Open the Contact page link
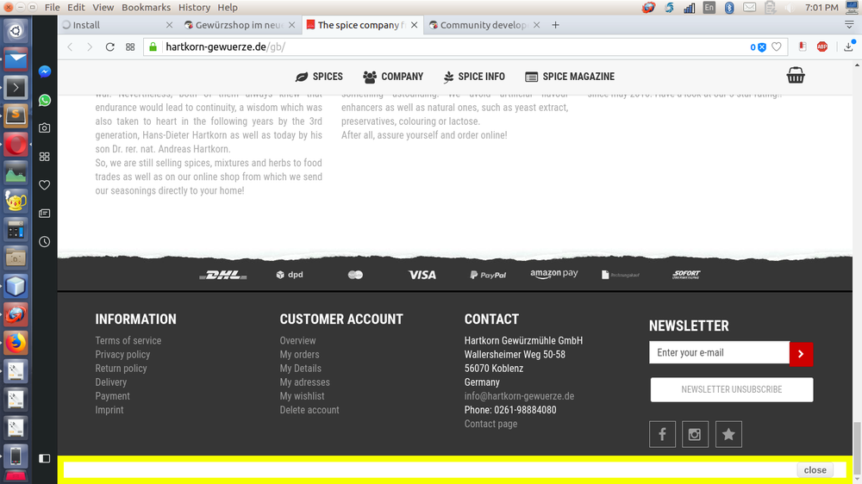The image size is (862, 484). [x=491, y=424]
